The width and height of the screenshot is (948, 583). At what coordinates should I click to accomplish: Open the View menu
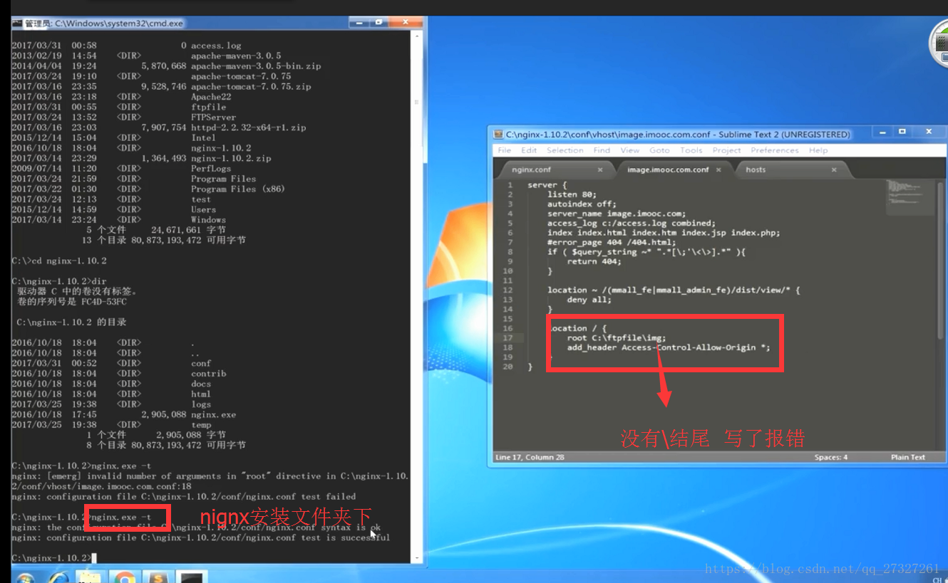[x=630, y=150]
